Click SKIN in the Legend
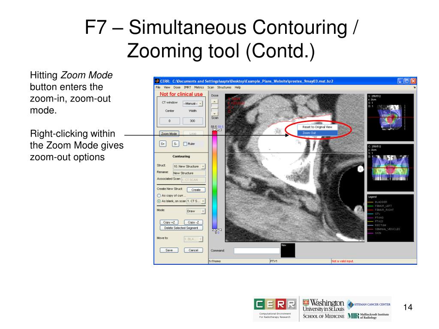 click(x=378, y=233)
